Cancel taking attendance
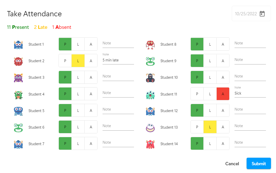 232,164
